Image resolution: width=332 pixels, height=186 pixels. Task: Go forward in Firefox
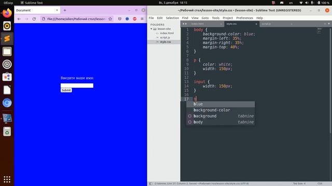click(26, 19)
